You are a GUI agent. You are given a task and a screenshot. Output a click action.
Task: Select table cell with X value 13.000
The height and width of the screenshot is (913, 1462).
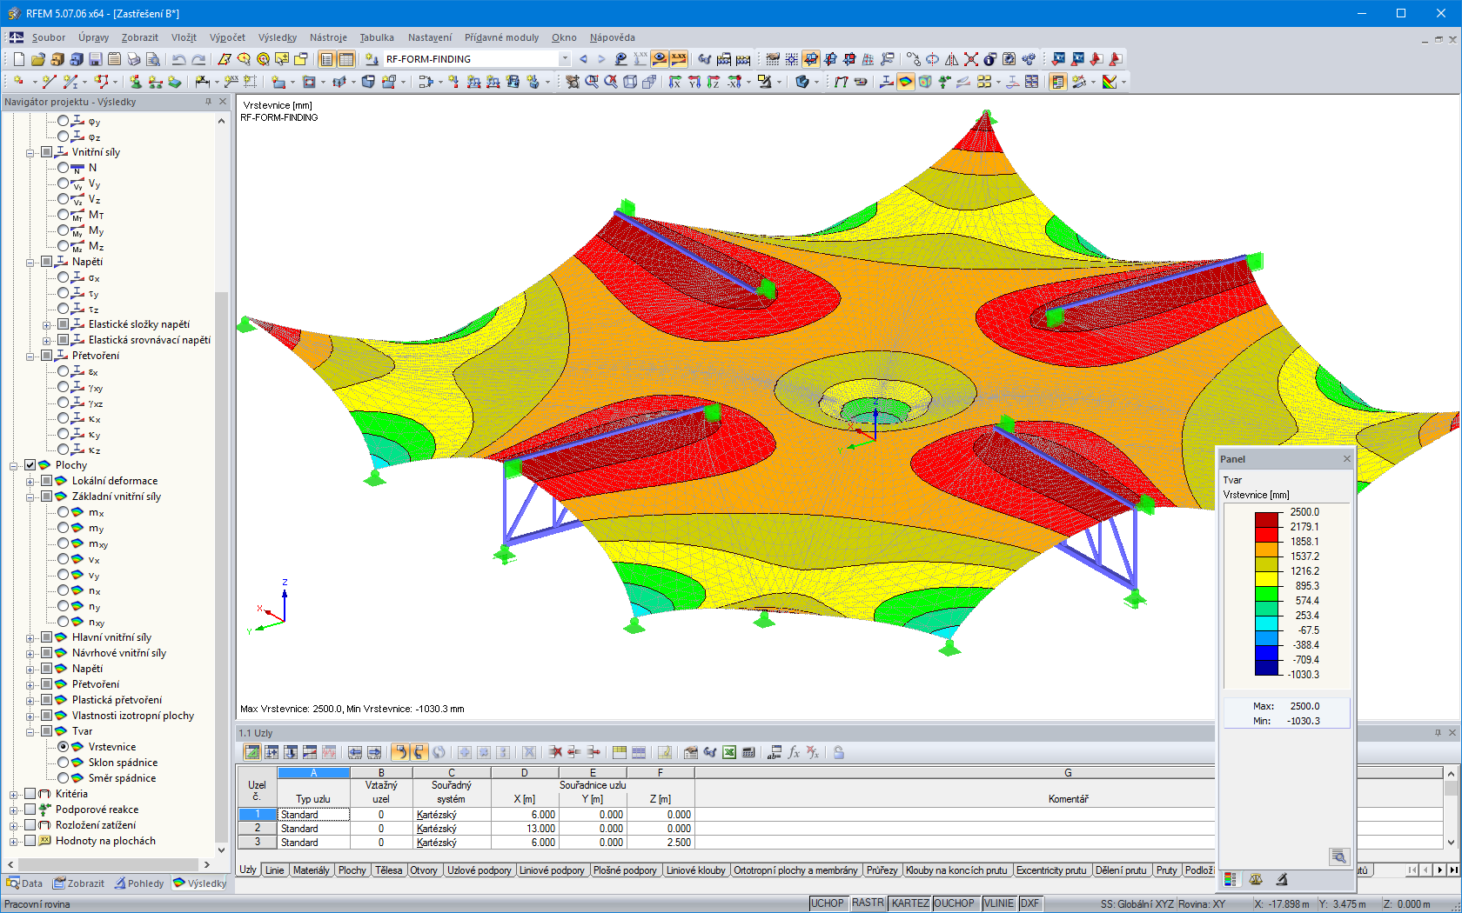[x=525, y=829]
